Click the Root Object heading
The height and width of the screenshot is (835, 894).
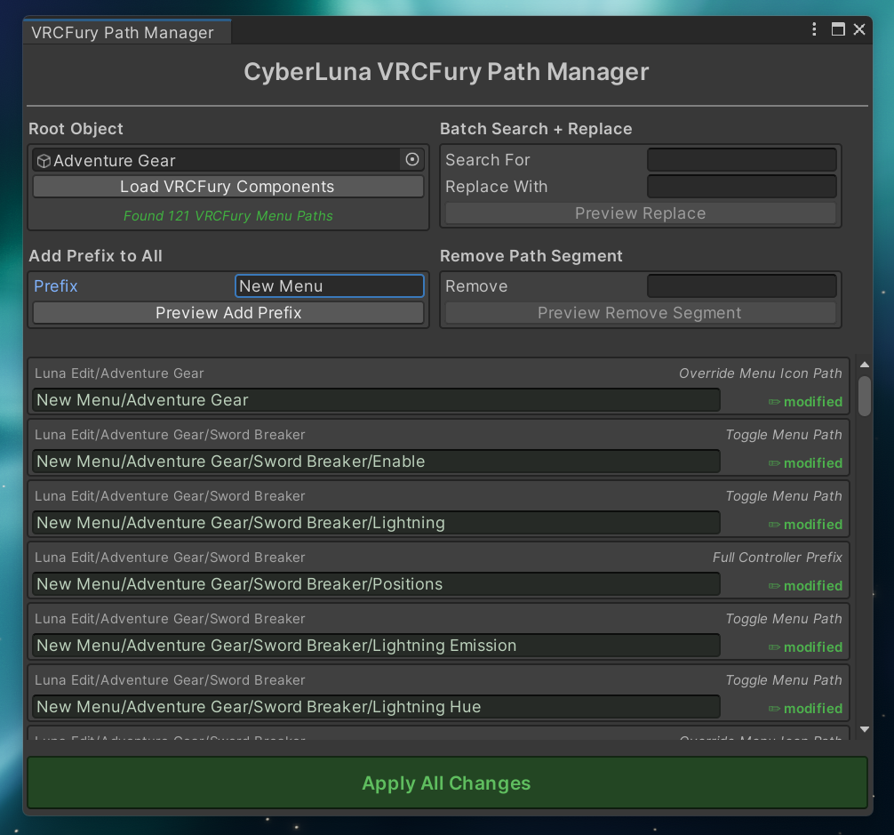click(76, 128)
